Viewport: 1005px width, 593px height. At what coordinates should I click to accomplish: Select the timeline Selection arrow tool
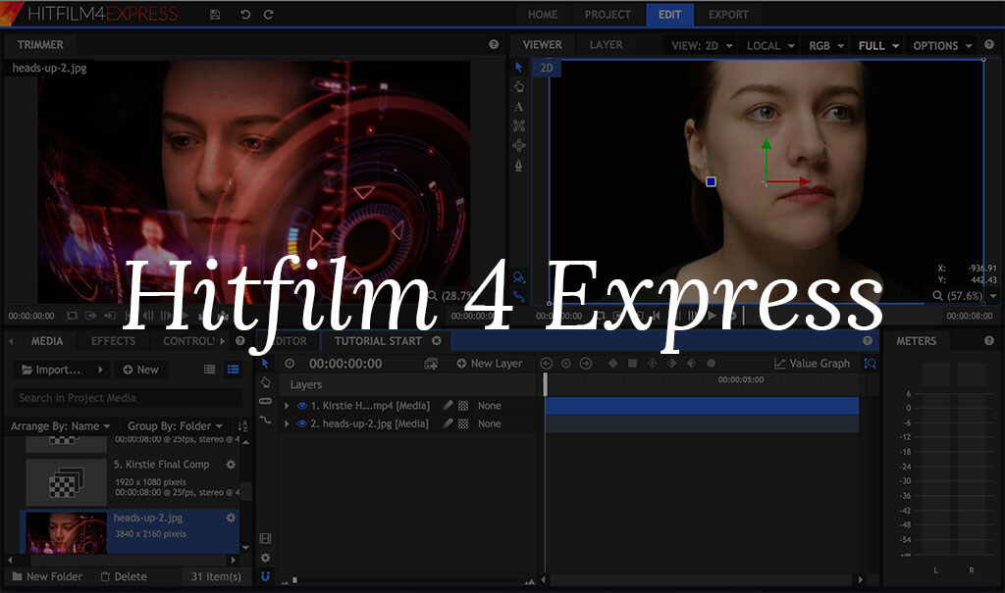(265, 363)
